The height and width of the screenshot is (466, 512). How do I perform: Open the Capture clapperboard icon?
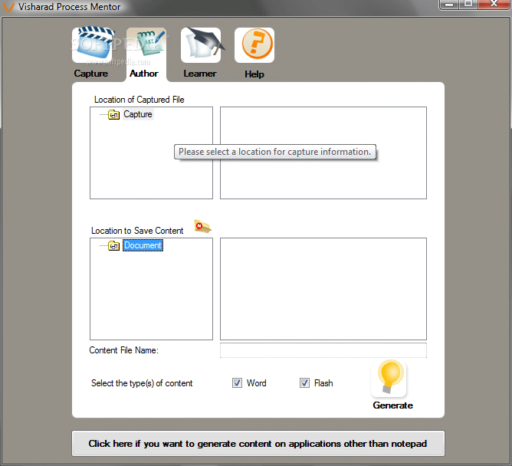tap(93, 45)
